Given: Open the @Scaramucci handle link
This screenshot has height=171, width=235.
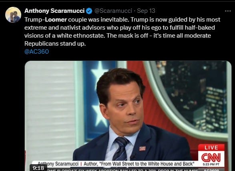Looking at the screenshot, I should (x=113, y=11).
